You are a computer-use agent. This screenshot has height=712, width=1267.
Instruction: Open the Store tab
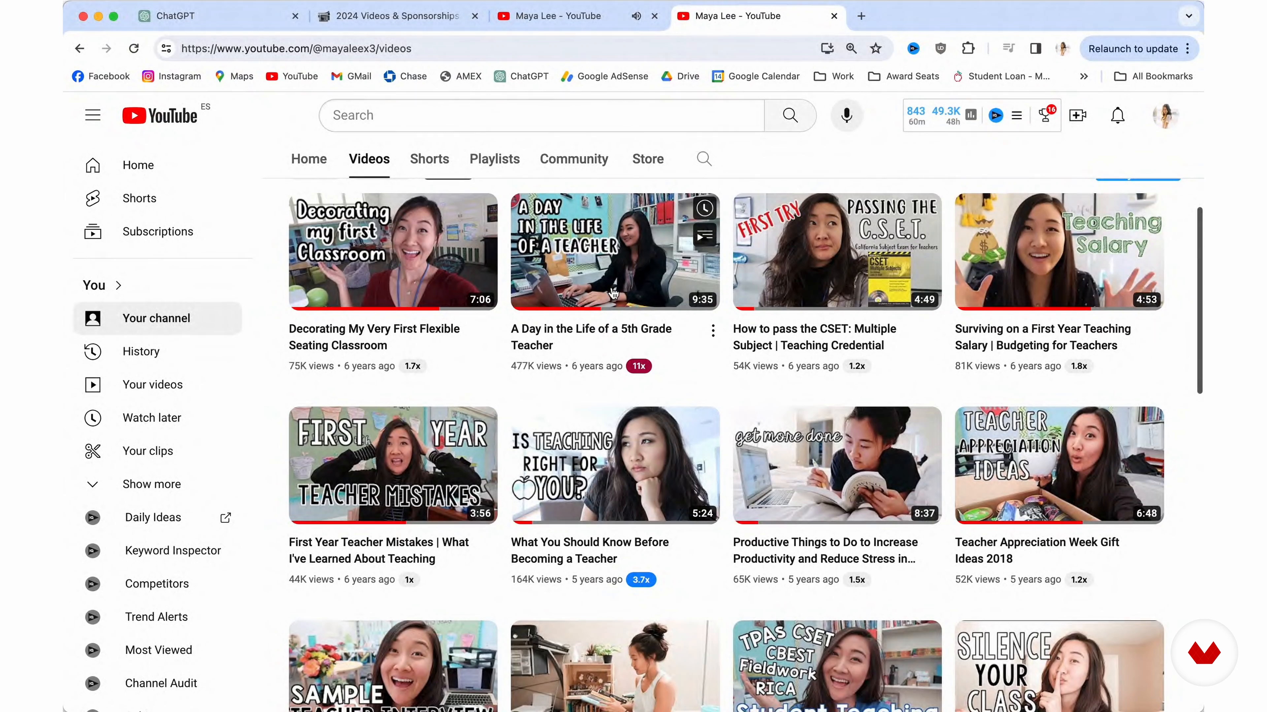pyautogui.click(x=648, y=159)
